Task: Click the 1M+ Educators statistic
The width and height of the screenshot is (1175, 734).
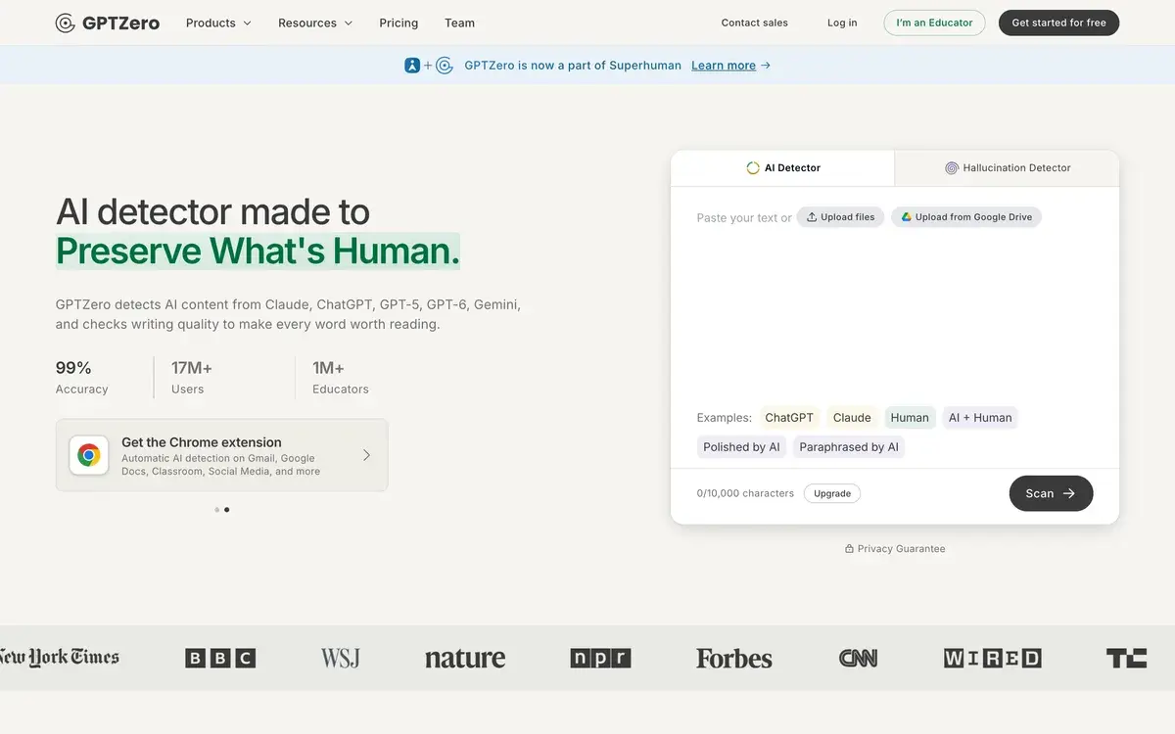Action: click(x=341, y=378)
